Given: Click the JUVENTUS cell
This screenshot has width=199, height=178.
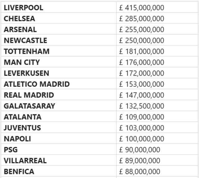Looking at the screenshot, I should (x=22, y=128).
